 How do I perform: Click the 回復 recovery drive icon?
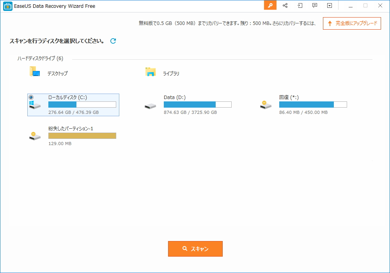pos(266,104)
